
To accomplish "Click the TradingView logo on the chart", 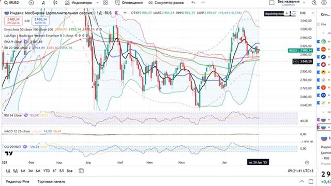I will 9,153.
